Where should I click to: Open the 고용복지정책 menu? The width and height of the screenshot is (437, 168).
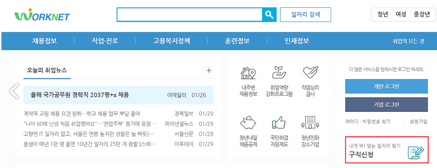coord(172,41)
